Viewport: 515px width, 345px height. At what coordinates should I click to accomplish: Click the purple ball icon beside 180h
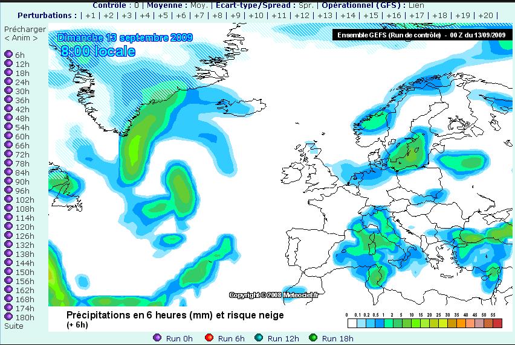click(8, 317)
